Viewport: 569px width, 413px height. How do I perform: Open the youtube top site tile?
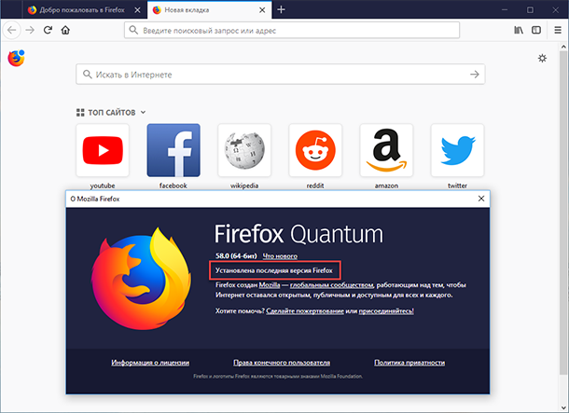(x=103, y=150)
